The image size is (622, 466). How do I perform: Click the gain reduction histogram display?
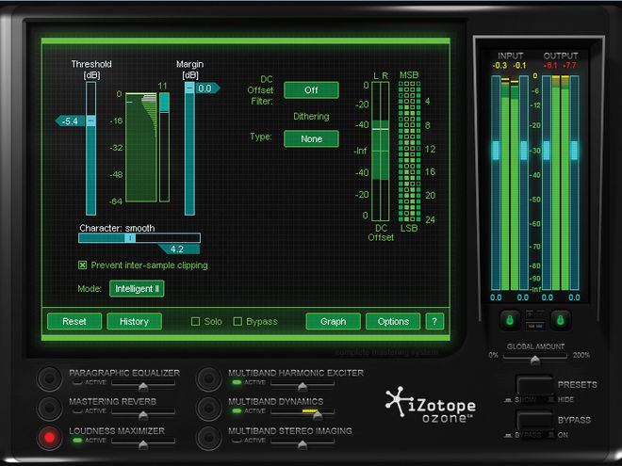tap(141, 148)
